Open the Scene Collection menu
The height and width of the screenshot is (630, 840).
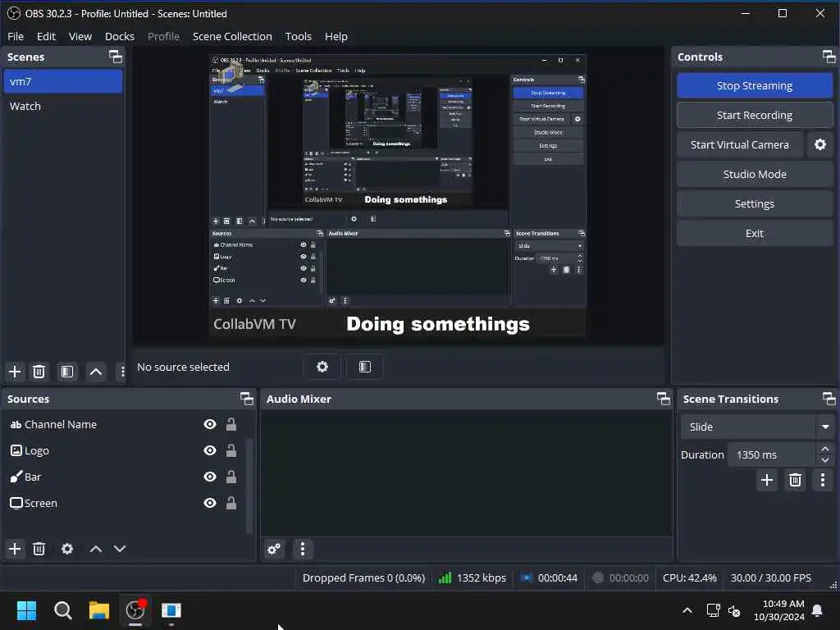(232, 36)
